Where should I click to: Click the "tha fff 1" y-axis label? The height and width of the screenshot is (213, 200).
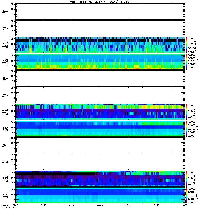tap(5, 12)
